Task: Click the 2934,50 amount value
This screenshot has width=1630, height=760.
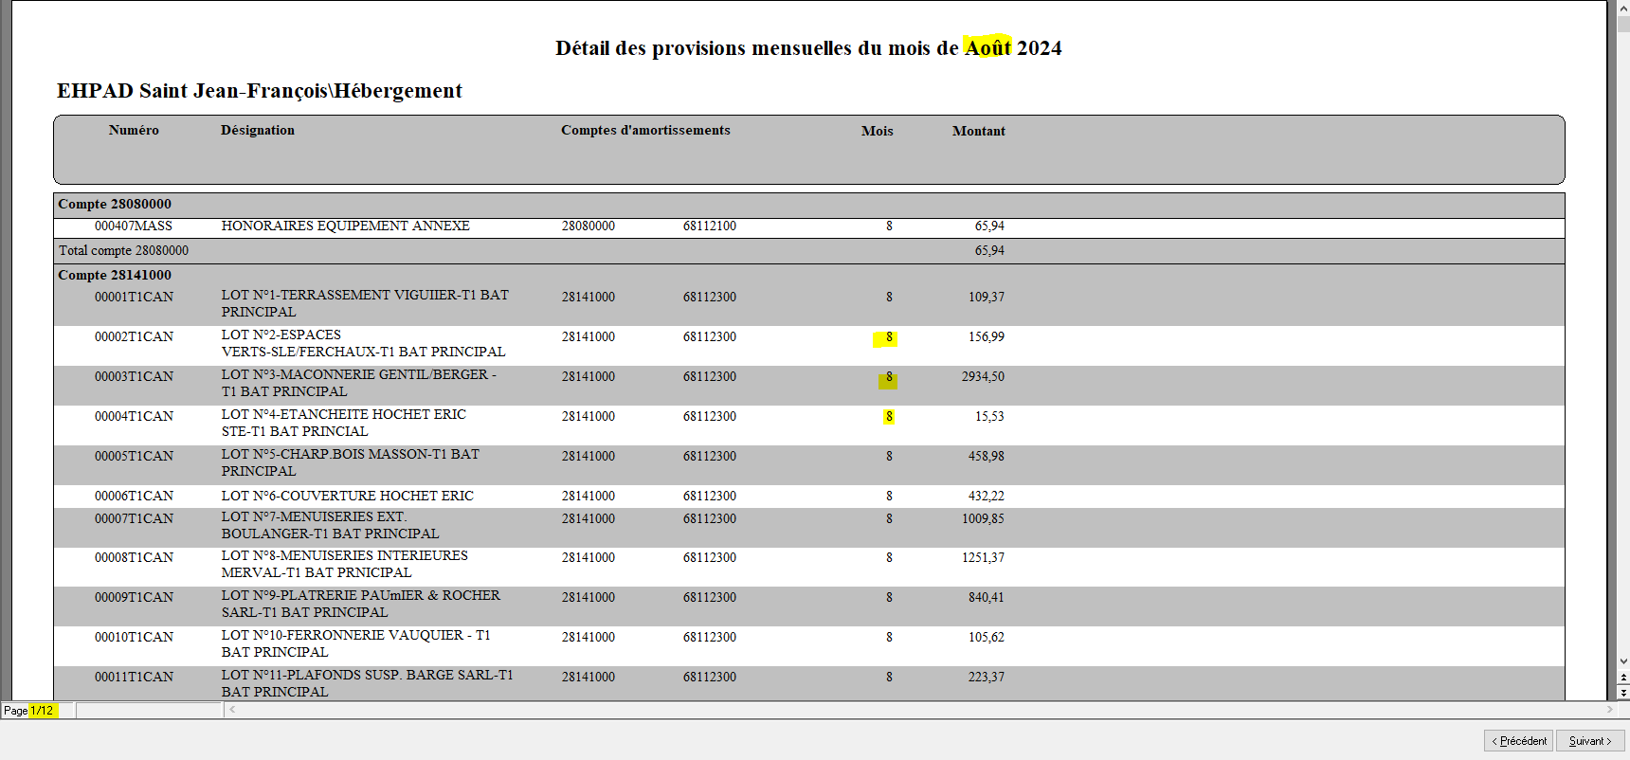Action: (x=983, y=377)
